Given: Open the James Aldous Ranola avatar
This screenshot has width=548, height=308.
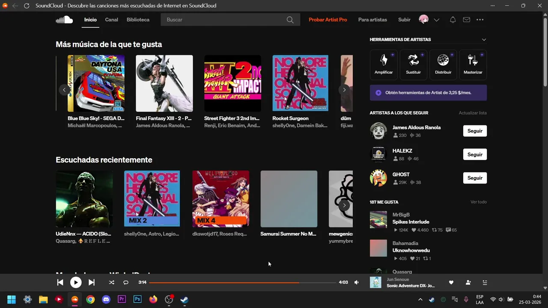Looking at the screenshot, I should click(x=378, y=131).
